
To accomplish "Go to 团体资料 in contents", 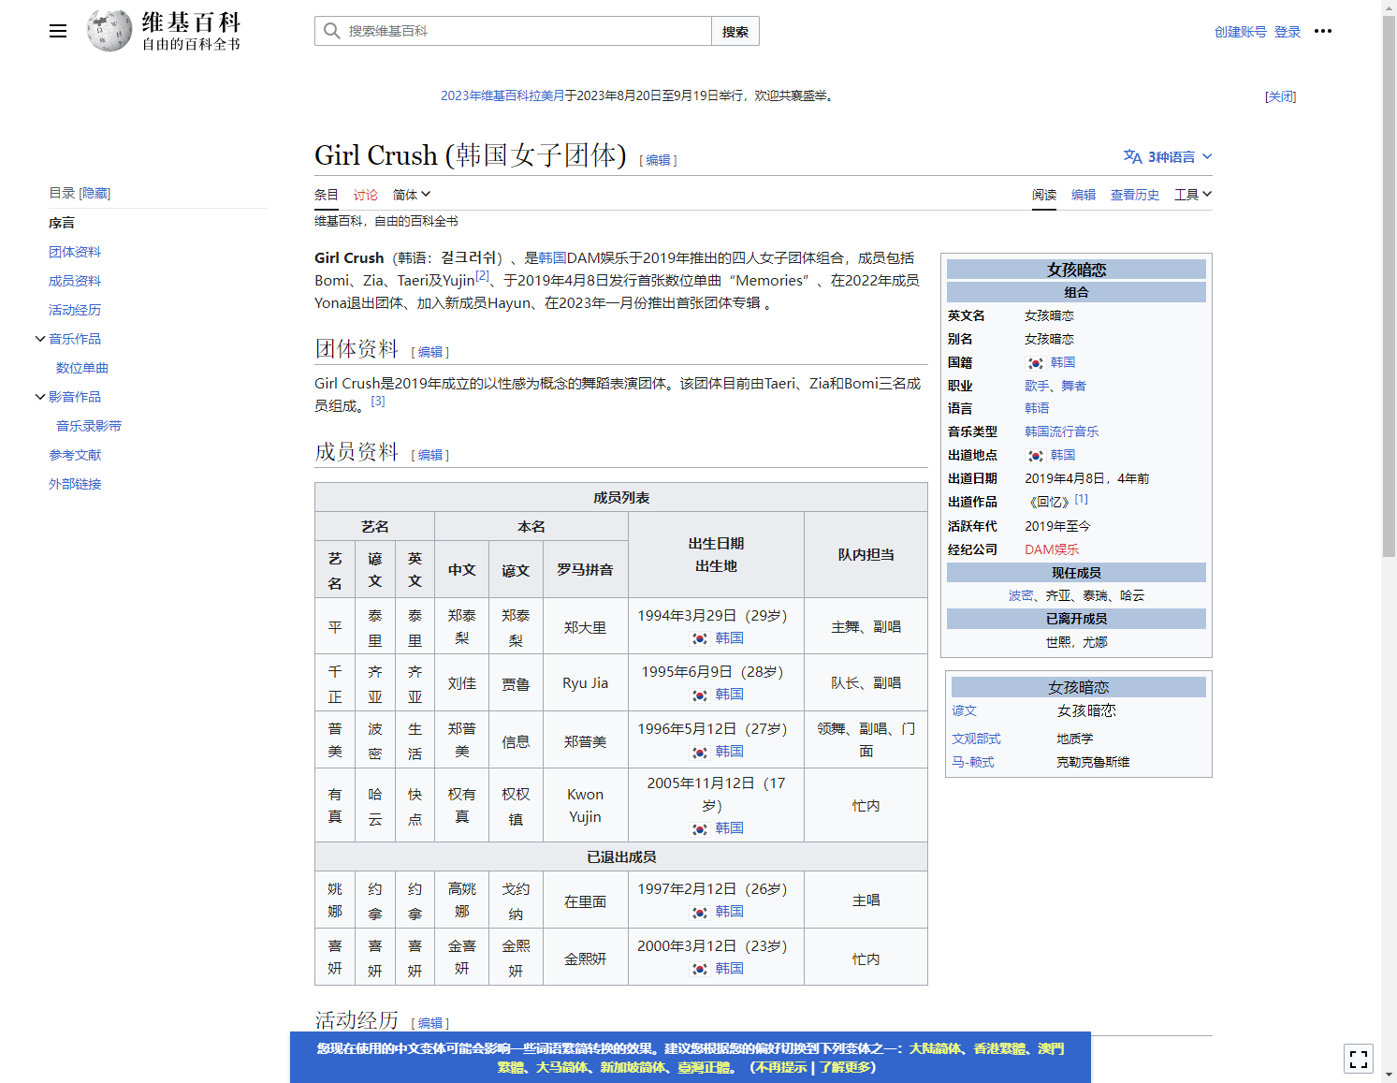I will tap(75, 252).
